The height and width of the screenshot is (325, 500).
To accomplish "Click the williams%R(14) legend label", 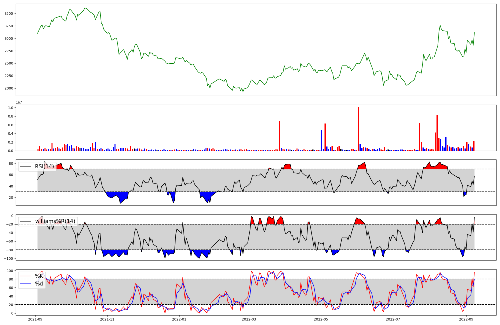I will click(55, 221).
